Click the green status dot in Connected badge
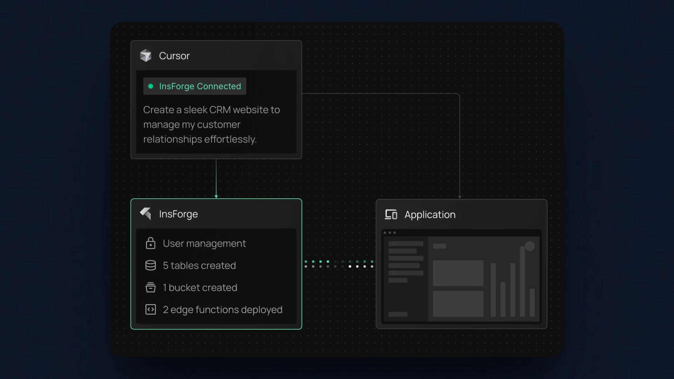Image resolution: width=674 pixels, height=379 pixels. 151,86
